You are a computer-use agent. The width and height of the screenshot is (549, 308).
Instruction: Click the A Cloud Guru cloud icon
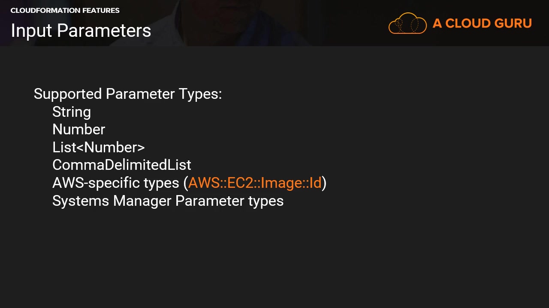pyautogui.click(x=407, y=24)
